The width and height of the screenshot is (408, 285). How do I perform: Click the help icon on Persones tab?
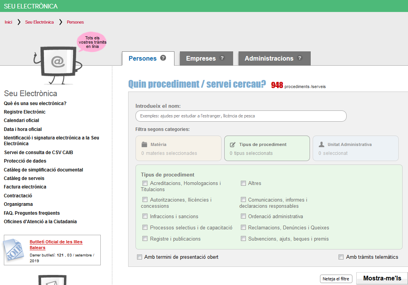click(x=163, y=58)
